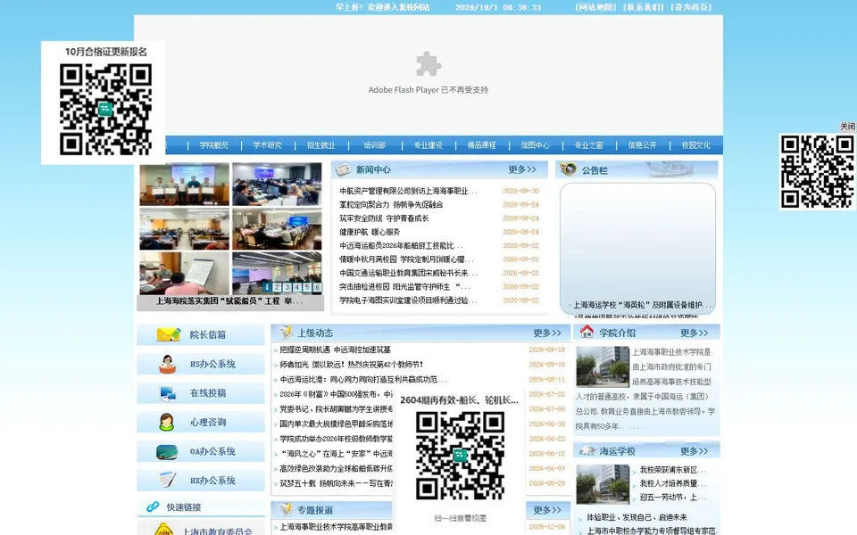Click the slideshow photo collage image
This screenshot has height=535, width=857.
coord(230,228)
